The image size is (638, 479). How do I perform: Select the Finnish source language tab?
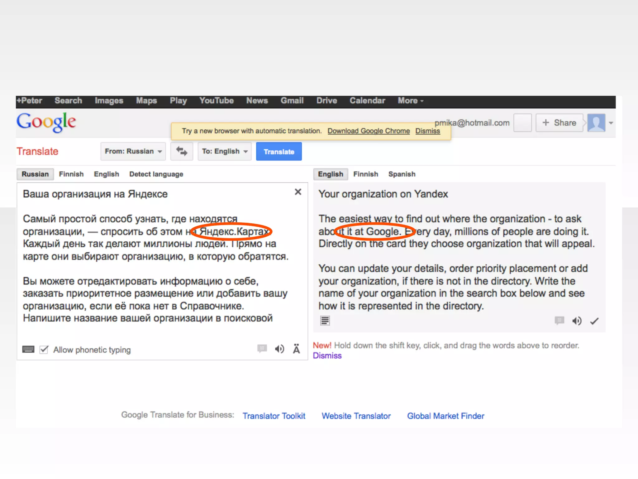pyautogui.click(x=71, y=174)
